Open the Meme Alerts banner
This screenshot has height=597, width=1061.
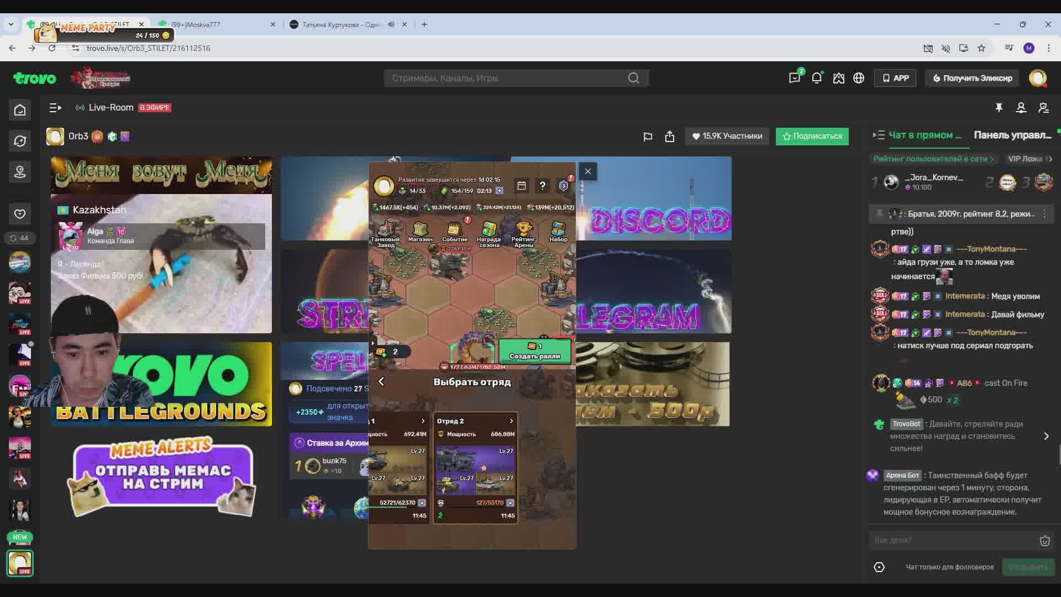click(162, 476)
